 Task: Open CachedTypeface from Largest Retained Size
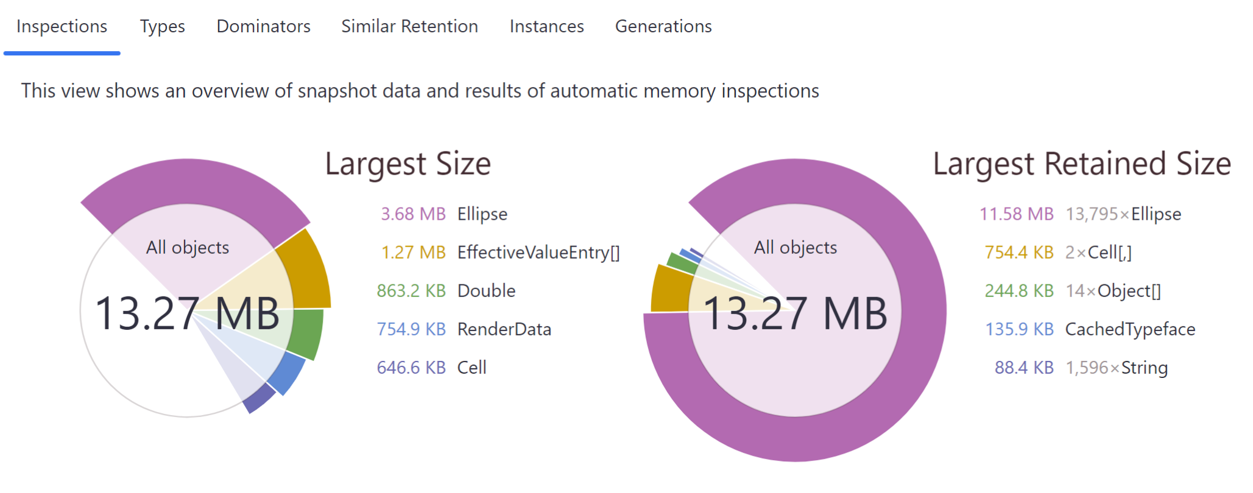(x=1130, y=329)
